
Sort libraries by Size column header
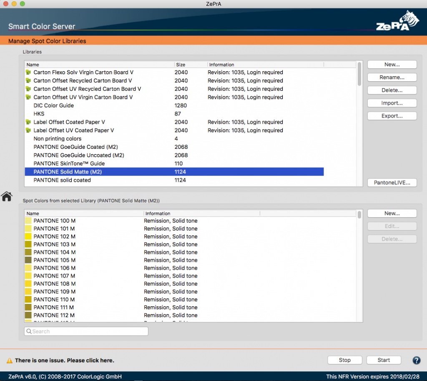191,65
